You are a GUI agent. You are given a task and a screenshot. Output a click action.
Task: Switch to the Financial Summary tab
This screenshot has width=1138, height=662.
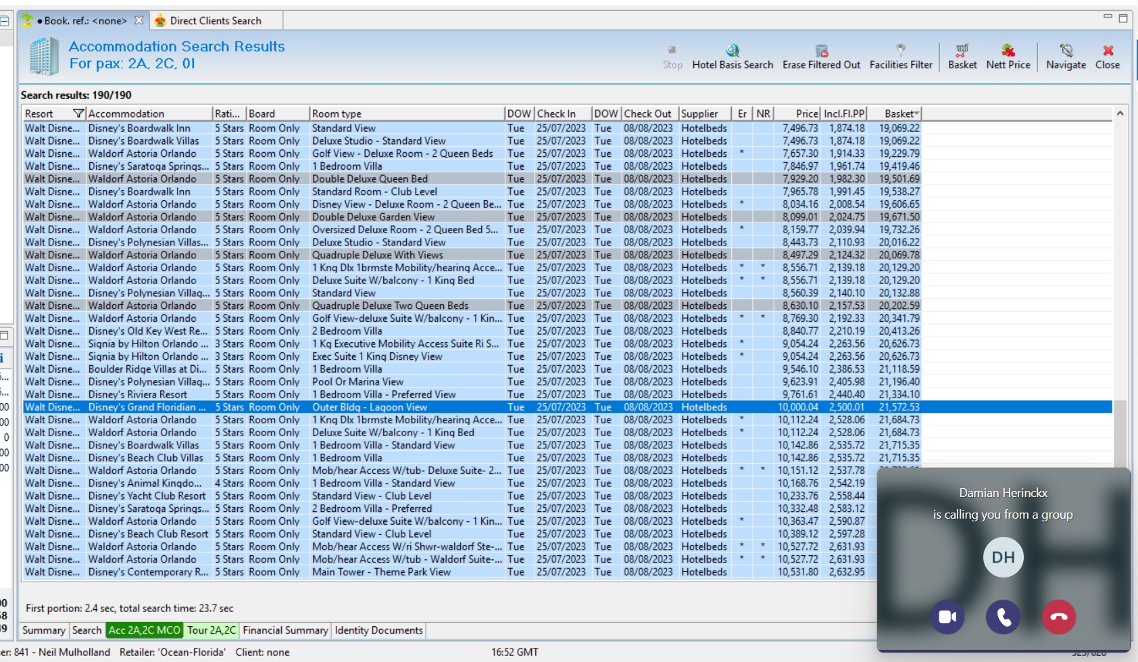(285, 630)
